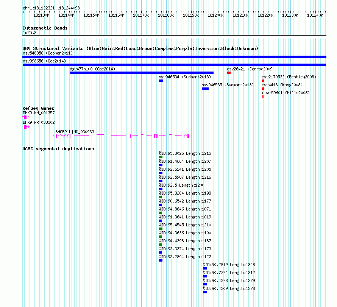
Task: Click the nsv548358 (Cooper2011) label
Action: tap(48, 53)
